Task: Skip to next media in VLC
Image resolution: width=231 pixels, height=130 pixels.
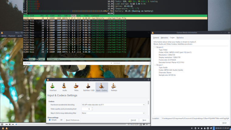Action: pos(13,125)
